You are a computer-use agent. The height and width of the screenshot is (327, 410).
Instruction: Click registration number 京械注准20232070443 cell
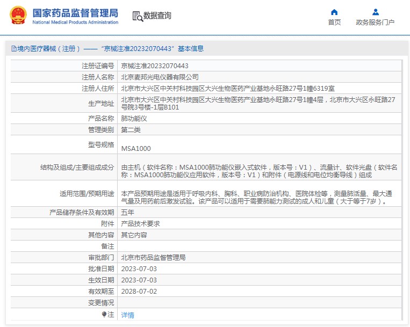pos(155,66)
